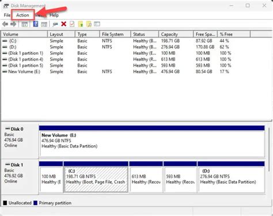Click the yellow folder icon with green arrow

coord(81,24)
